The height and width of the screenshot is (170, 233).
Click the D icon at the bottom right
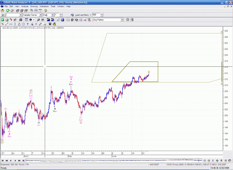221,160
